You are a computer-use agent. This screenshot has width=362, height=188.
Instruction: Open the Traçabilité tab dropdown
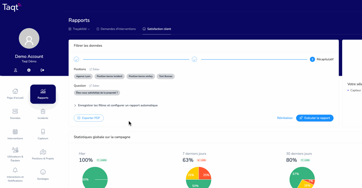[79, 29]
